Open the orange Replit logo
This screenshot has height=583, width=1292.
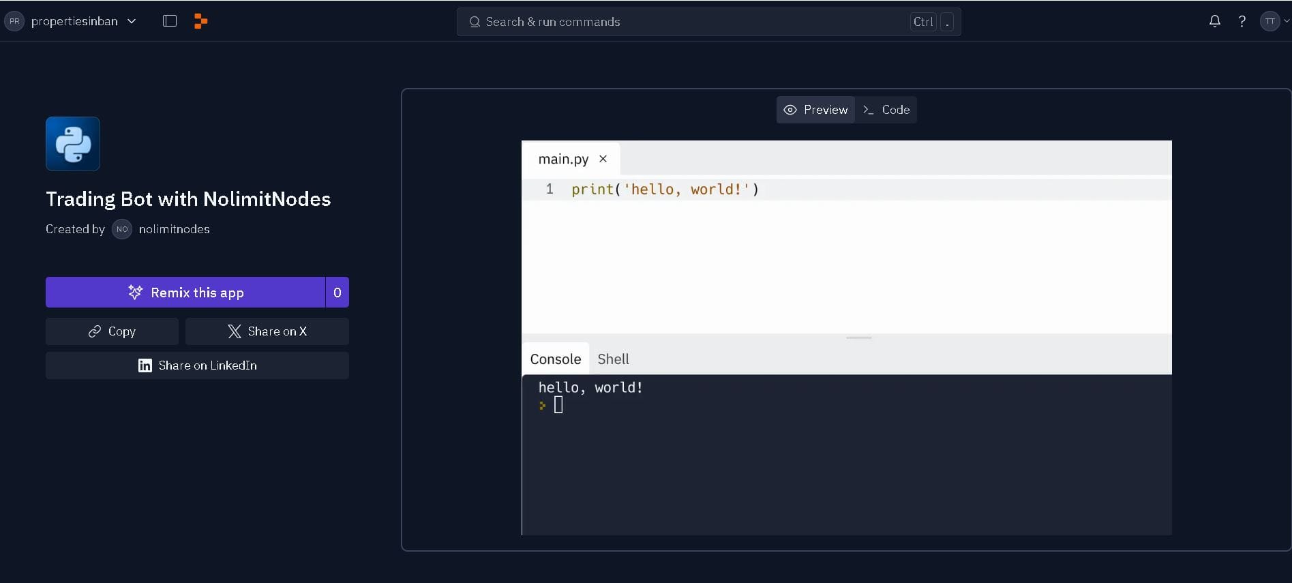tap(200, 21)
